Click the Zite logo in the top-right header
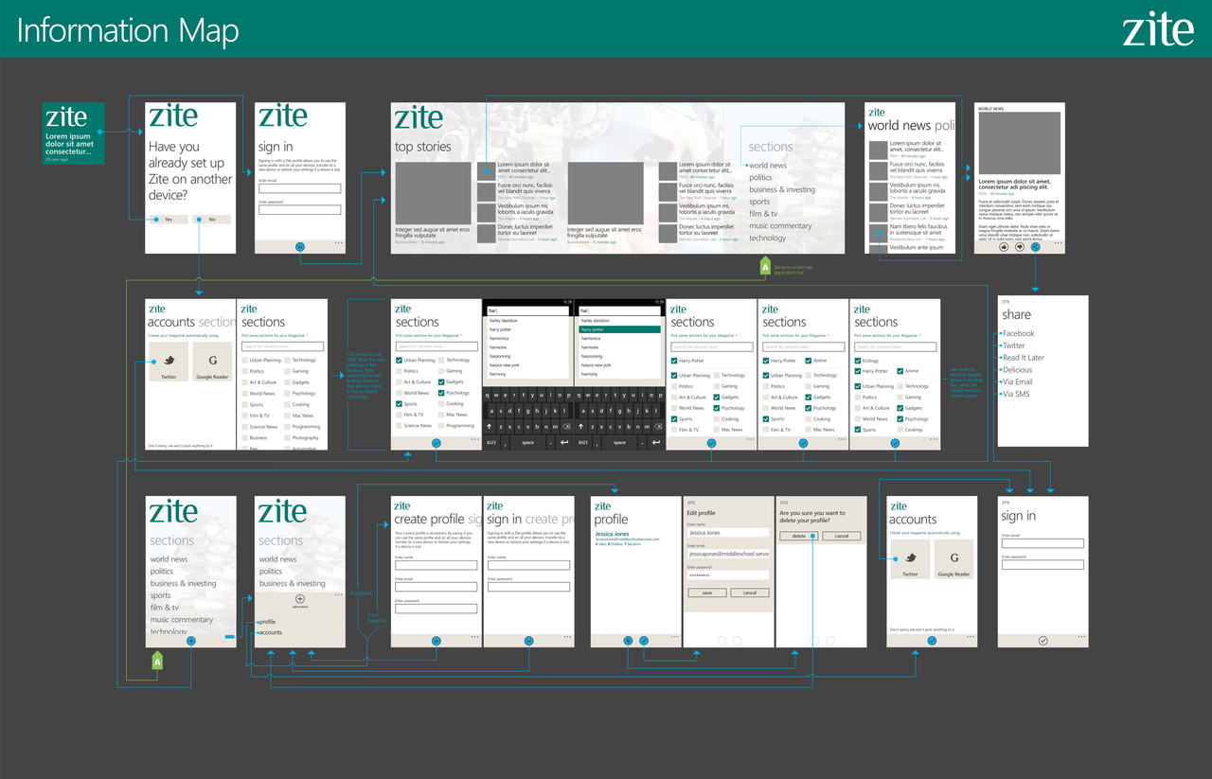The image size is (1212, 779). point(1157,29)
